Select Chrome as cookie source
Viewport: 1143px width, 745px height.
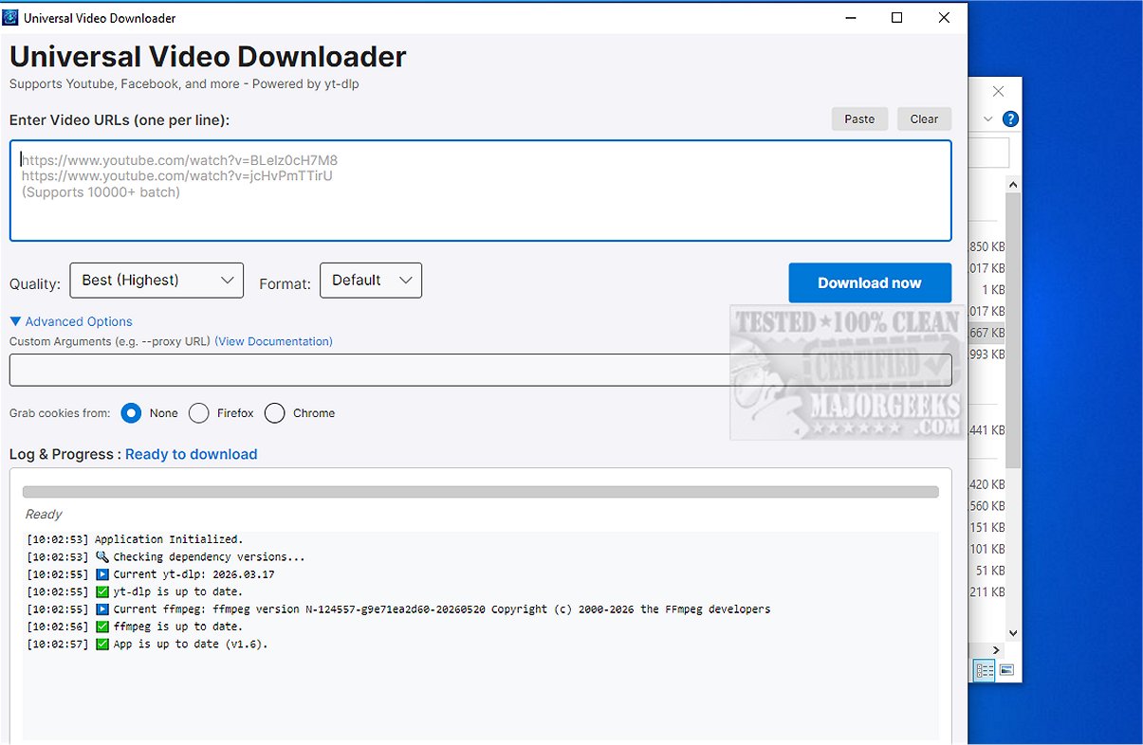[274, 413]
